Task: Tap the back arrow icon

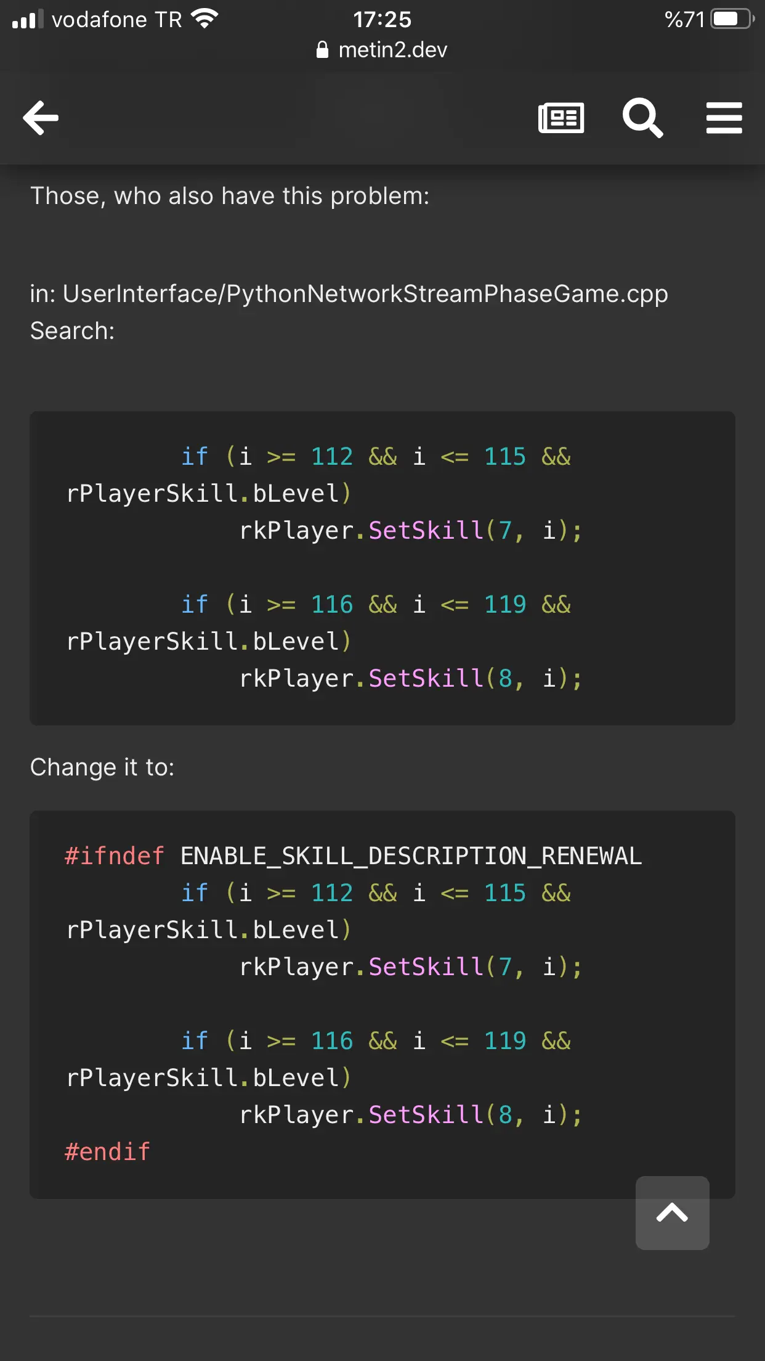Action: pos(41,117)
